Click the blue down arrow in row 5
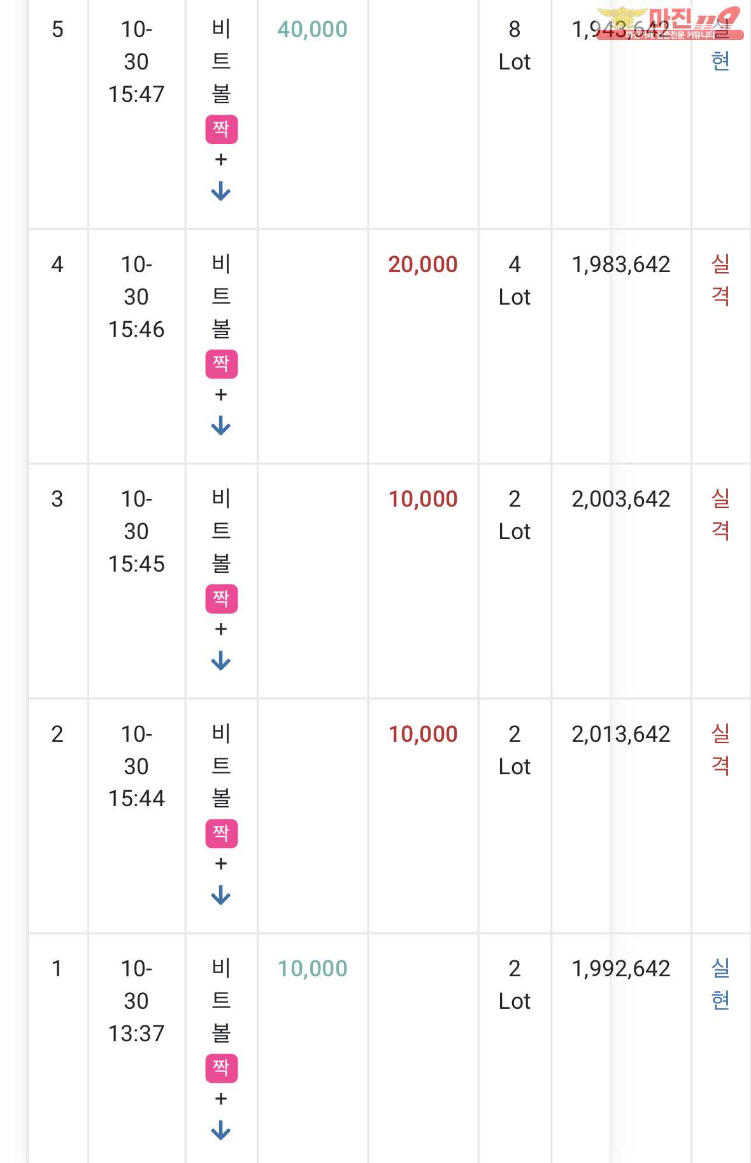This screenshot has height=1163, width=751. coord(220,191)
